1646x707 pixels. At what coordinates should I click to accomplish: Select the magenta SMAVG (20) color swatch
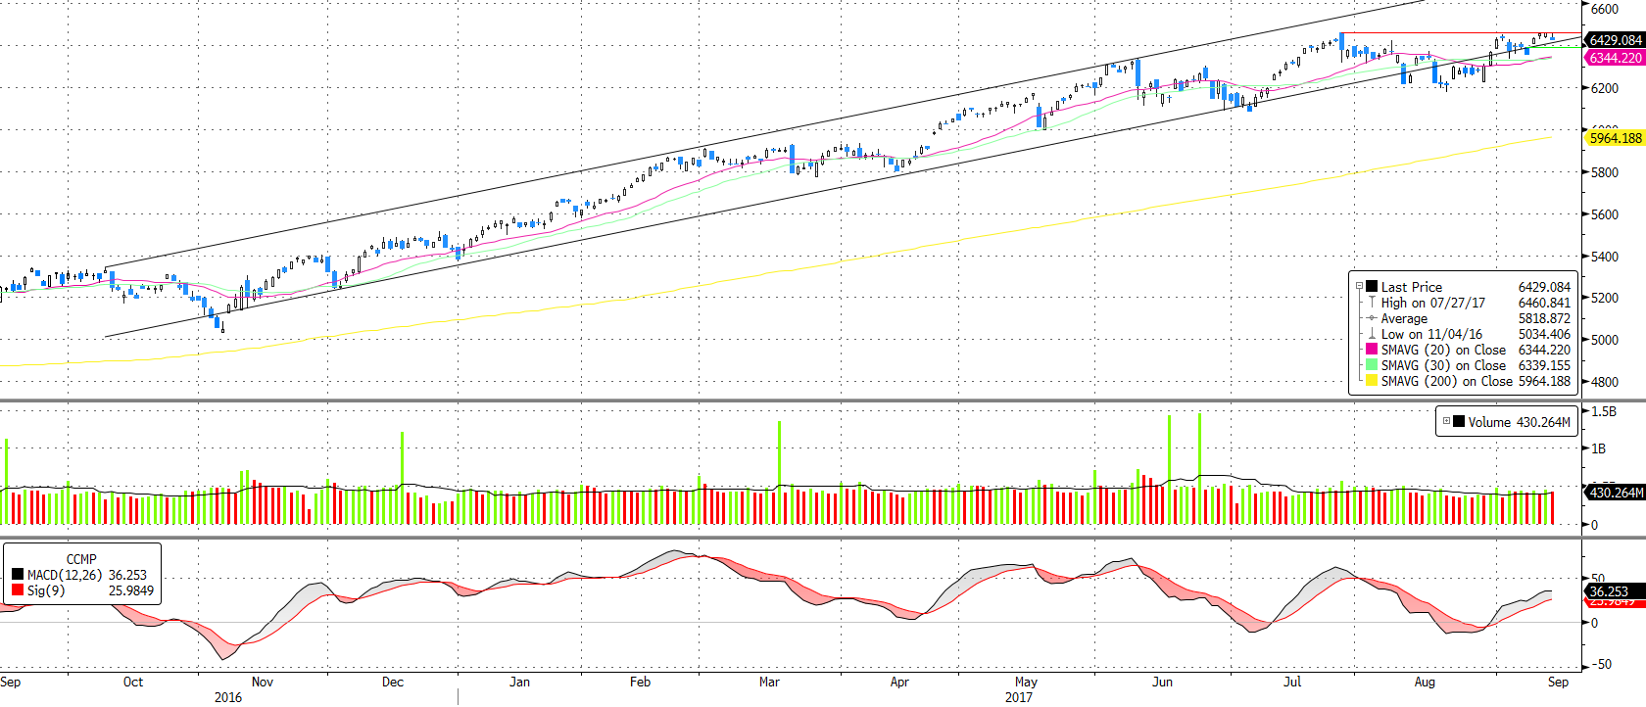(1372, 350)
